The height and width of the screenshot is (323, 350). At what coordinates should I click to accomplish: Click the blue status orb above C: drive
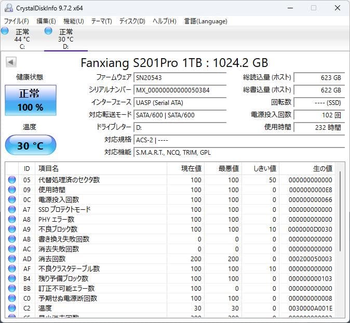click(x=5, y=31)
